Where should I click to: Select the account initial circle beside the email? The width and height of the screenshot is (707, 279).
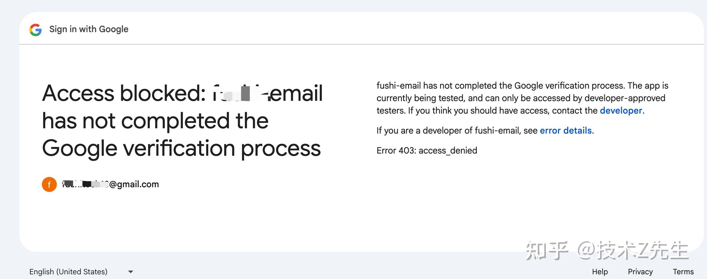[49, 184]
